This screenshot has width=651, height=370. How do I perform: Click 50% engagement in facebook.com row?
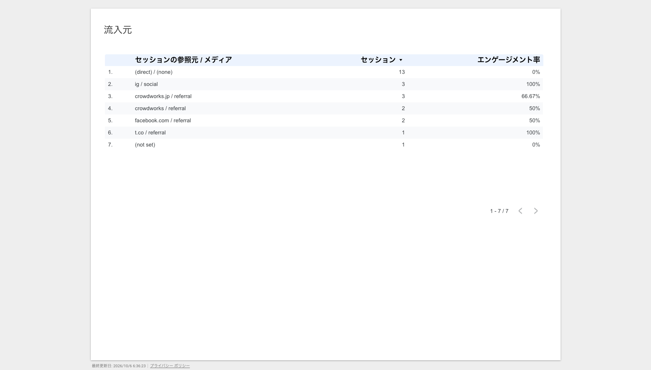pyautogui.click(x=534, y=120)
